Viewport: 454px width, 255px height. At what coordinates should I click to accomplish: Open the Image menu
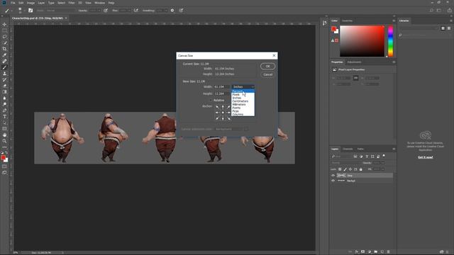31,3
